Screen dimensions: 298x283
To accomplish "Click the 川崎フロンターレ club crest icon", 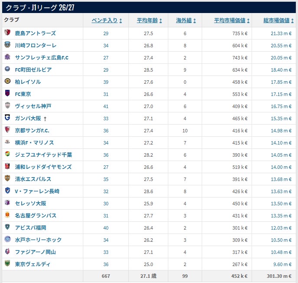I will click(7, 45).
